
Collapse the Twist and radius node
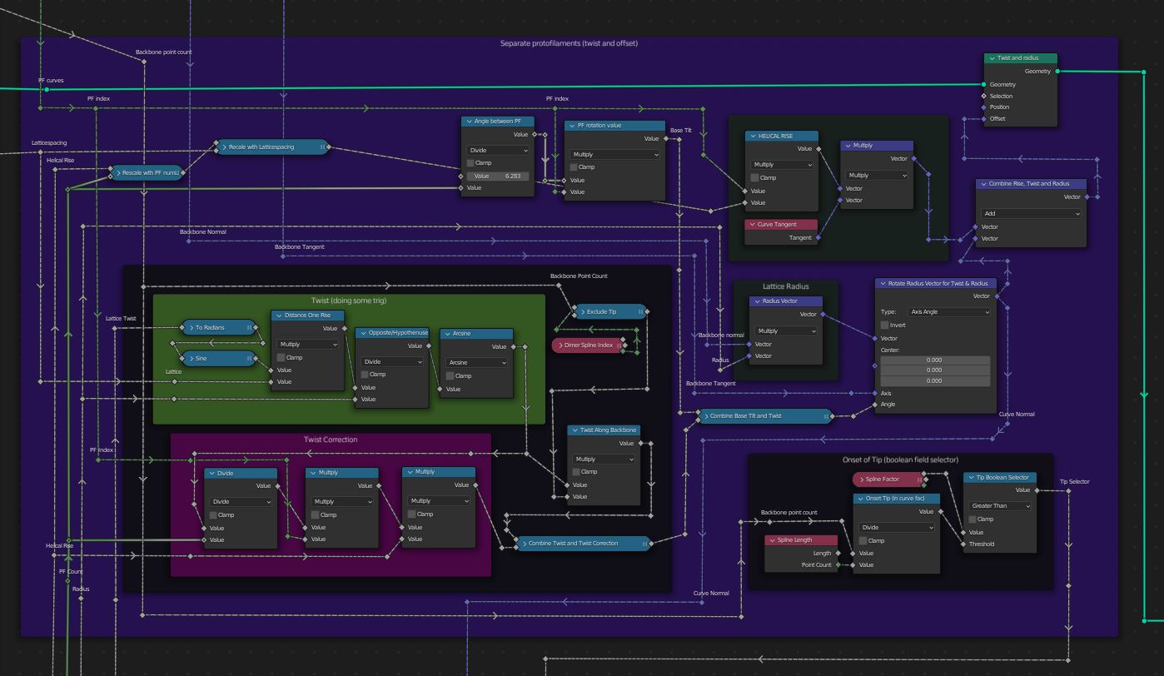coord(992,58)
